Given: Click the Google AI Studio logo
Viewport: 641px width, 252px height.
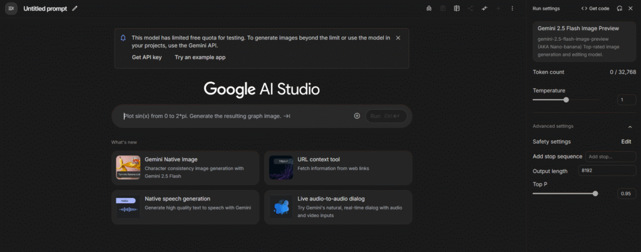Looking at the screenshot, I should point(262,89).
